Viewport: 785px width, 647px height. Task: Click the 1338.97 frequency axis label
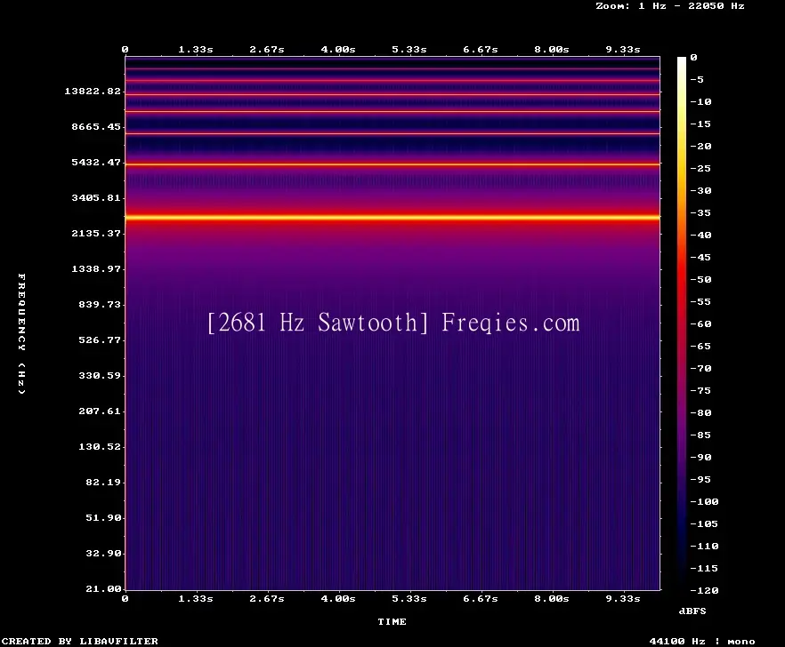click(96, 268)
